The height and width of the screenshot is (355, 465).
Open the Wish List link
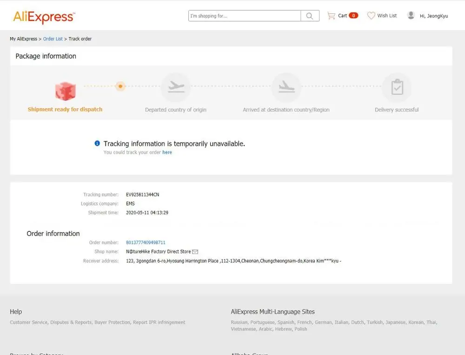tap(387, 16)
